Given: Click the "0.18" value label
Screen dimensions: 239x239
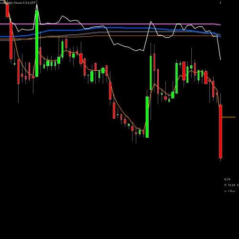Looking at the screenshot, I should tap(227, 179).
